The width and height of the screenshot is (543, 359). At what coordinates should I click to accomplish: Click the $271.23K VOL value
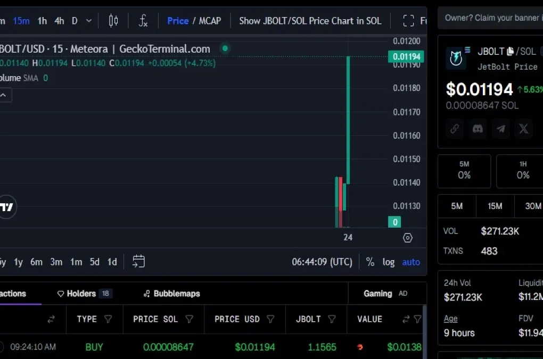[500, 231]
